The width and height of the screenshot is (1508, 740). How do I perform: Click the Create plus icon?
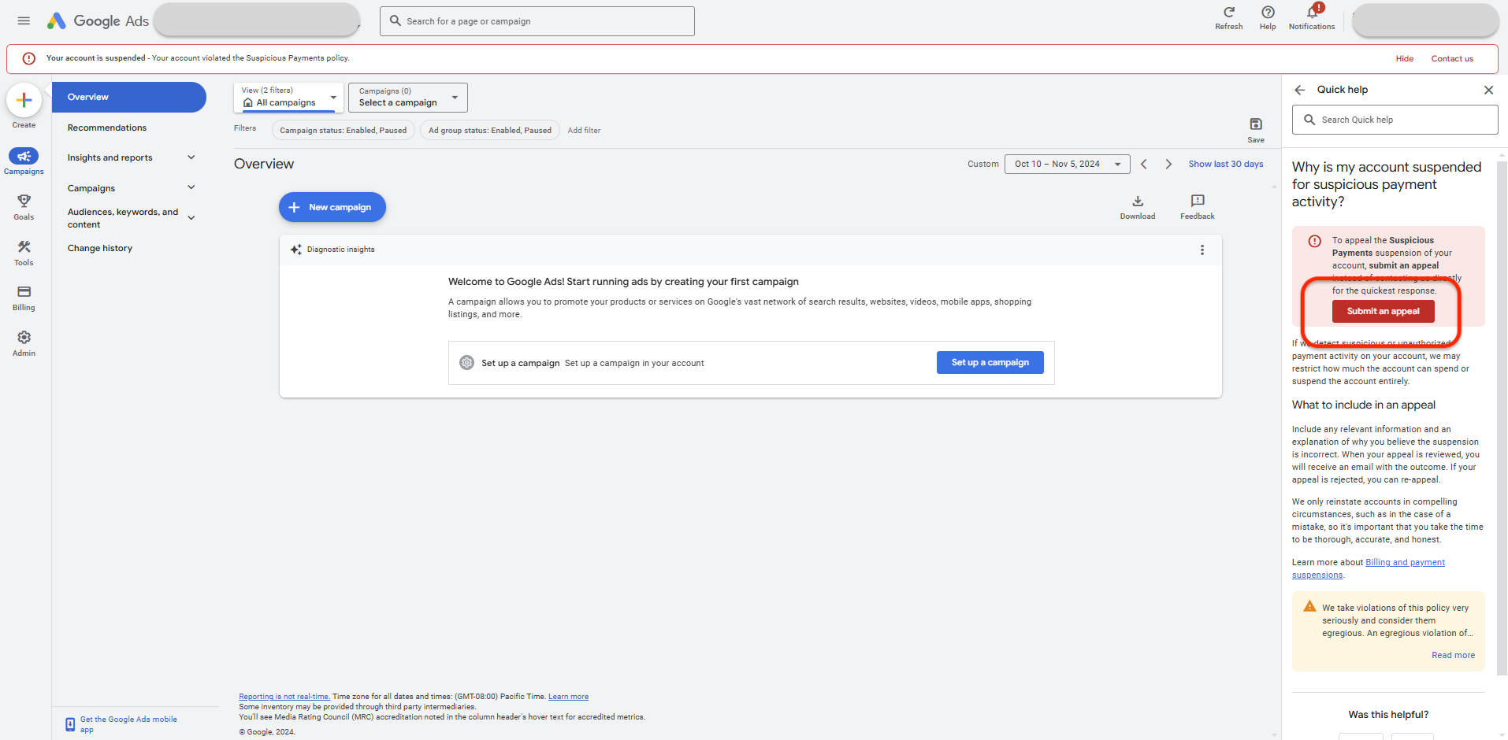24,101
